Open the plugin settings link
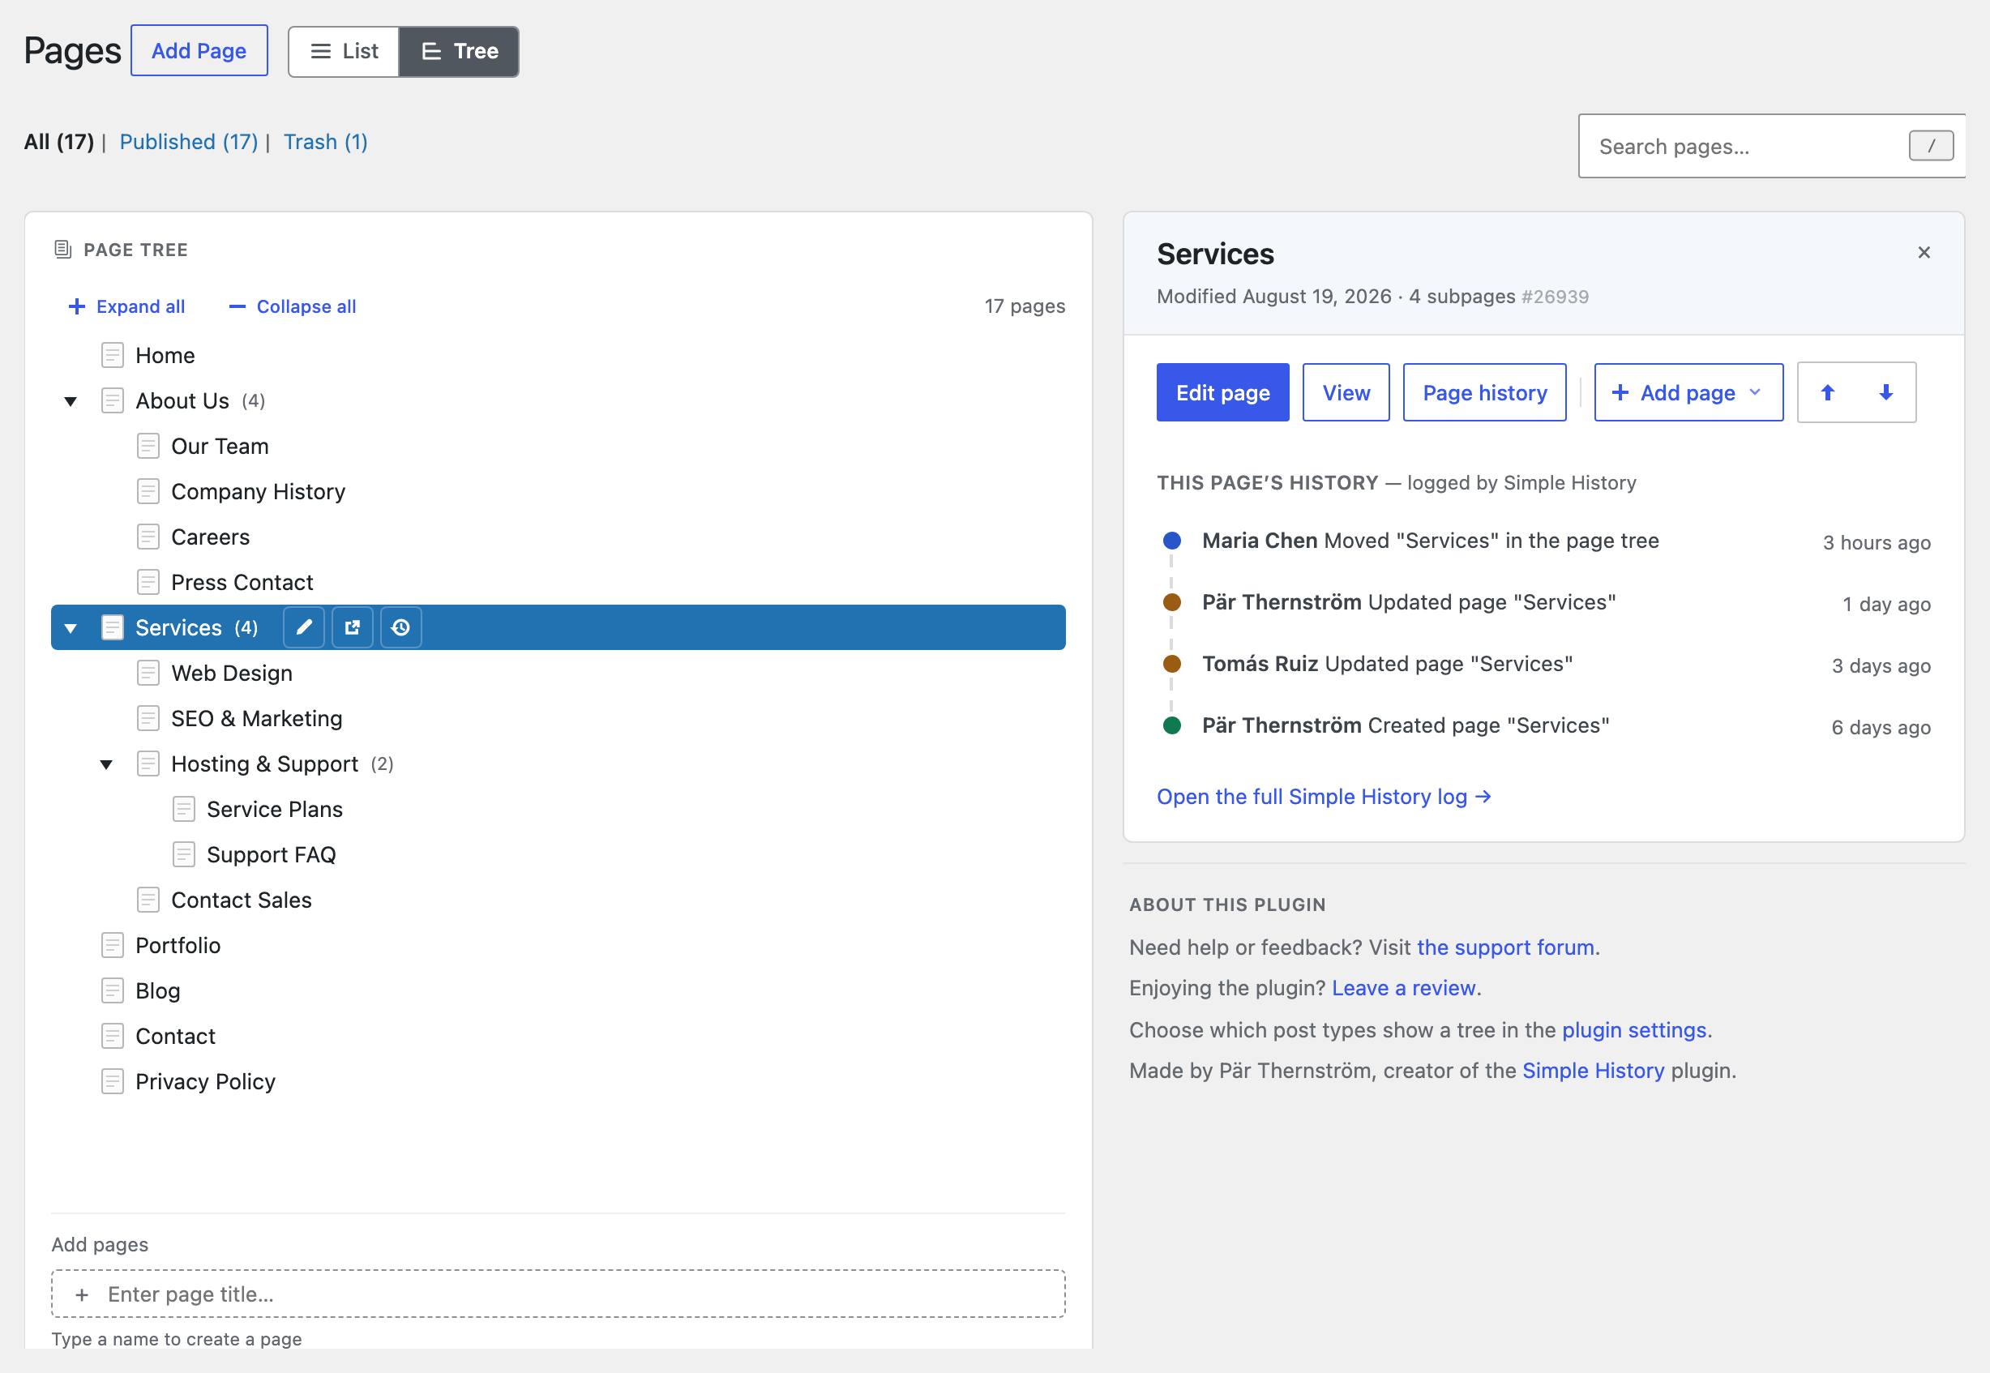Viewport: 1990px width, 1373px height. 1634,1029
